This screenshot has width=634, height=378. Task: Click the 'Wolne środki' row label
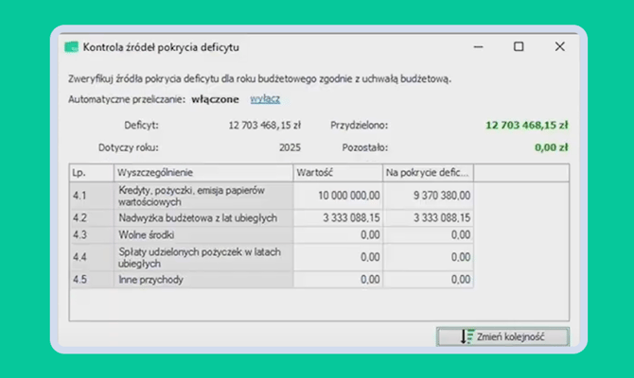[x=203, y=233]
